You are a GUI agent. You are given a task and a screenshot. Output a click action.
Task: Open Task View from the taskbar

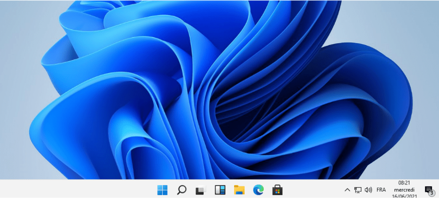201,189
